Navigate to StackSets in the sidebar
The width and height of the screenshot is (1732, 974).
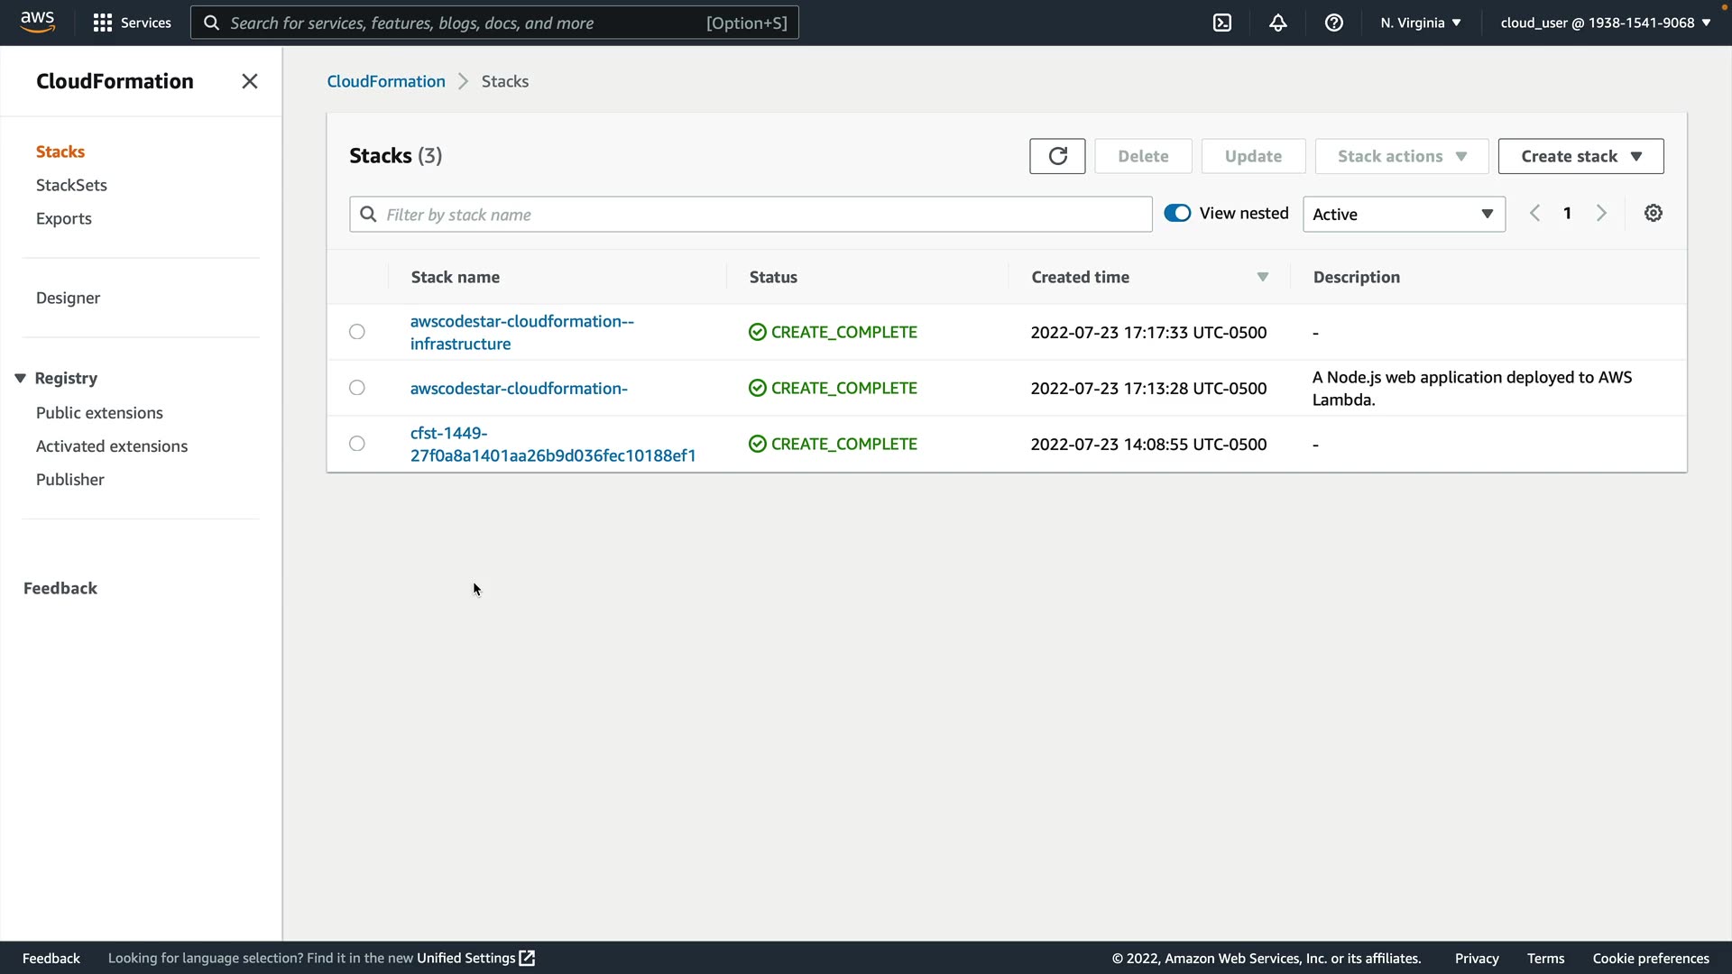pyautogui.click(x=71, y=185)
